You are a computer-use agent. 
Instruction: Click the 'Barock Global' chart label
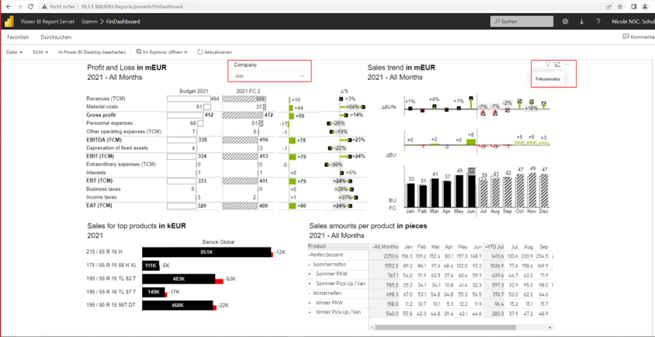219,241
